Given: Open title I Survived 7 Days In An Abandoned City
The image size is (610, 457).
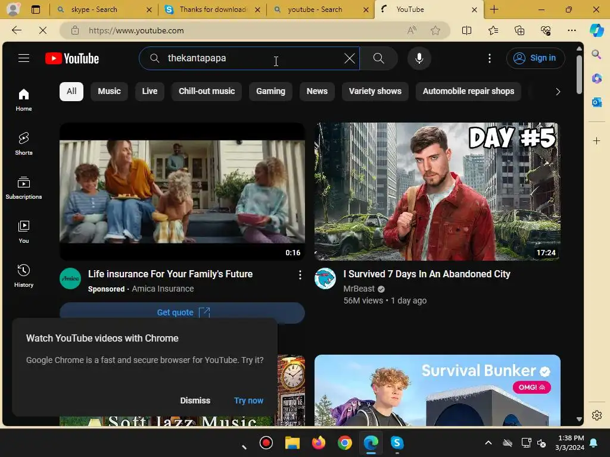Looking at the screenshot, I should 427,274.
